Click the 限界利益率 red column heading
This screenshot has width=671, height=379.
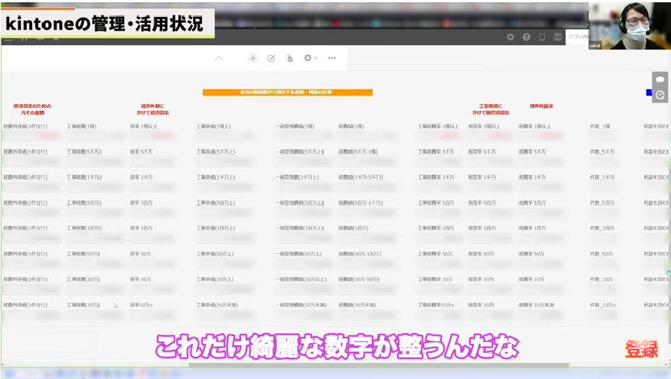tap(542, 107)
